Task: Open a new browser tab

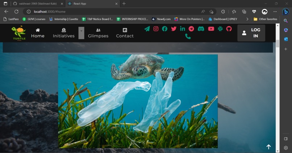Action: coord(124,4)
